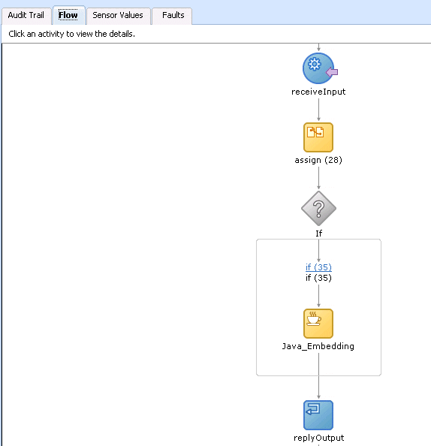Open the Java_Embedding coffee cup icon
The height and width of the screenshot is (446, 431).
pyautogui.click(x=318, y=324)
